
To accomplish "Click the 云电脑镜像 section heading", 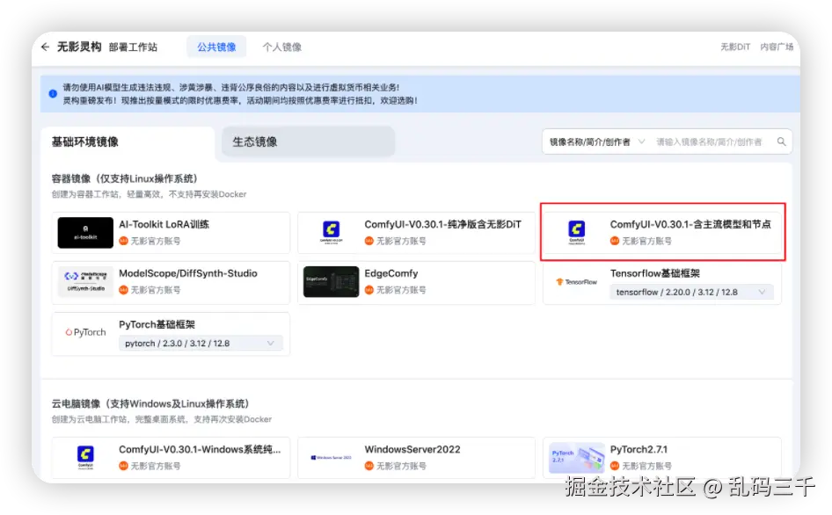I will pos(150,403).
